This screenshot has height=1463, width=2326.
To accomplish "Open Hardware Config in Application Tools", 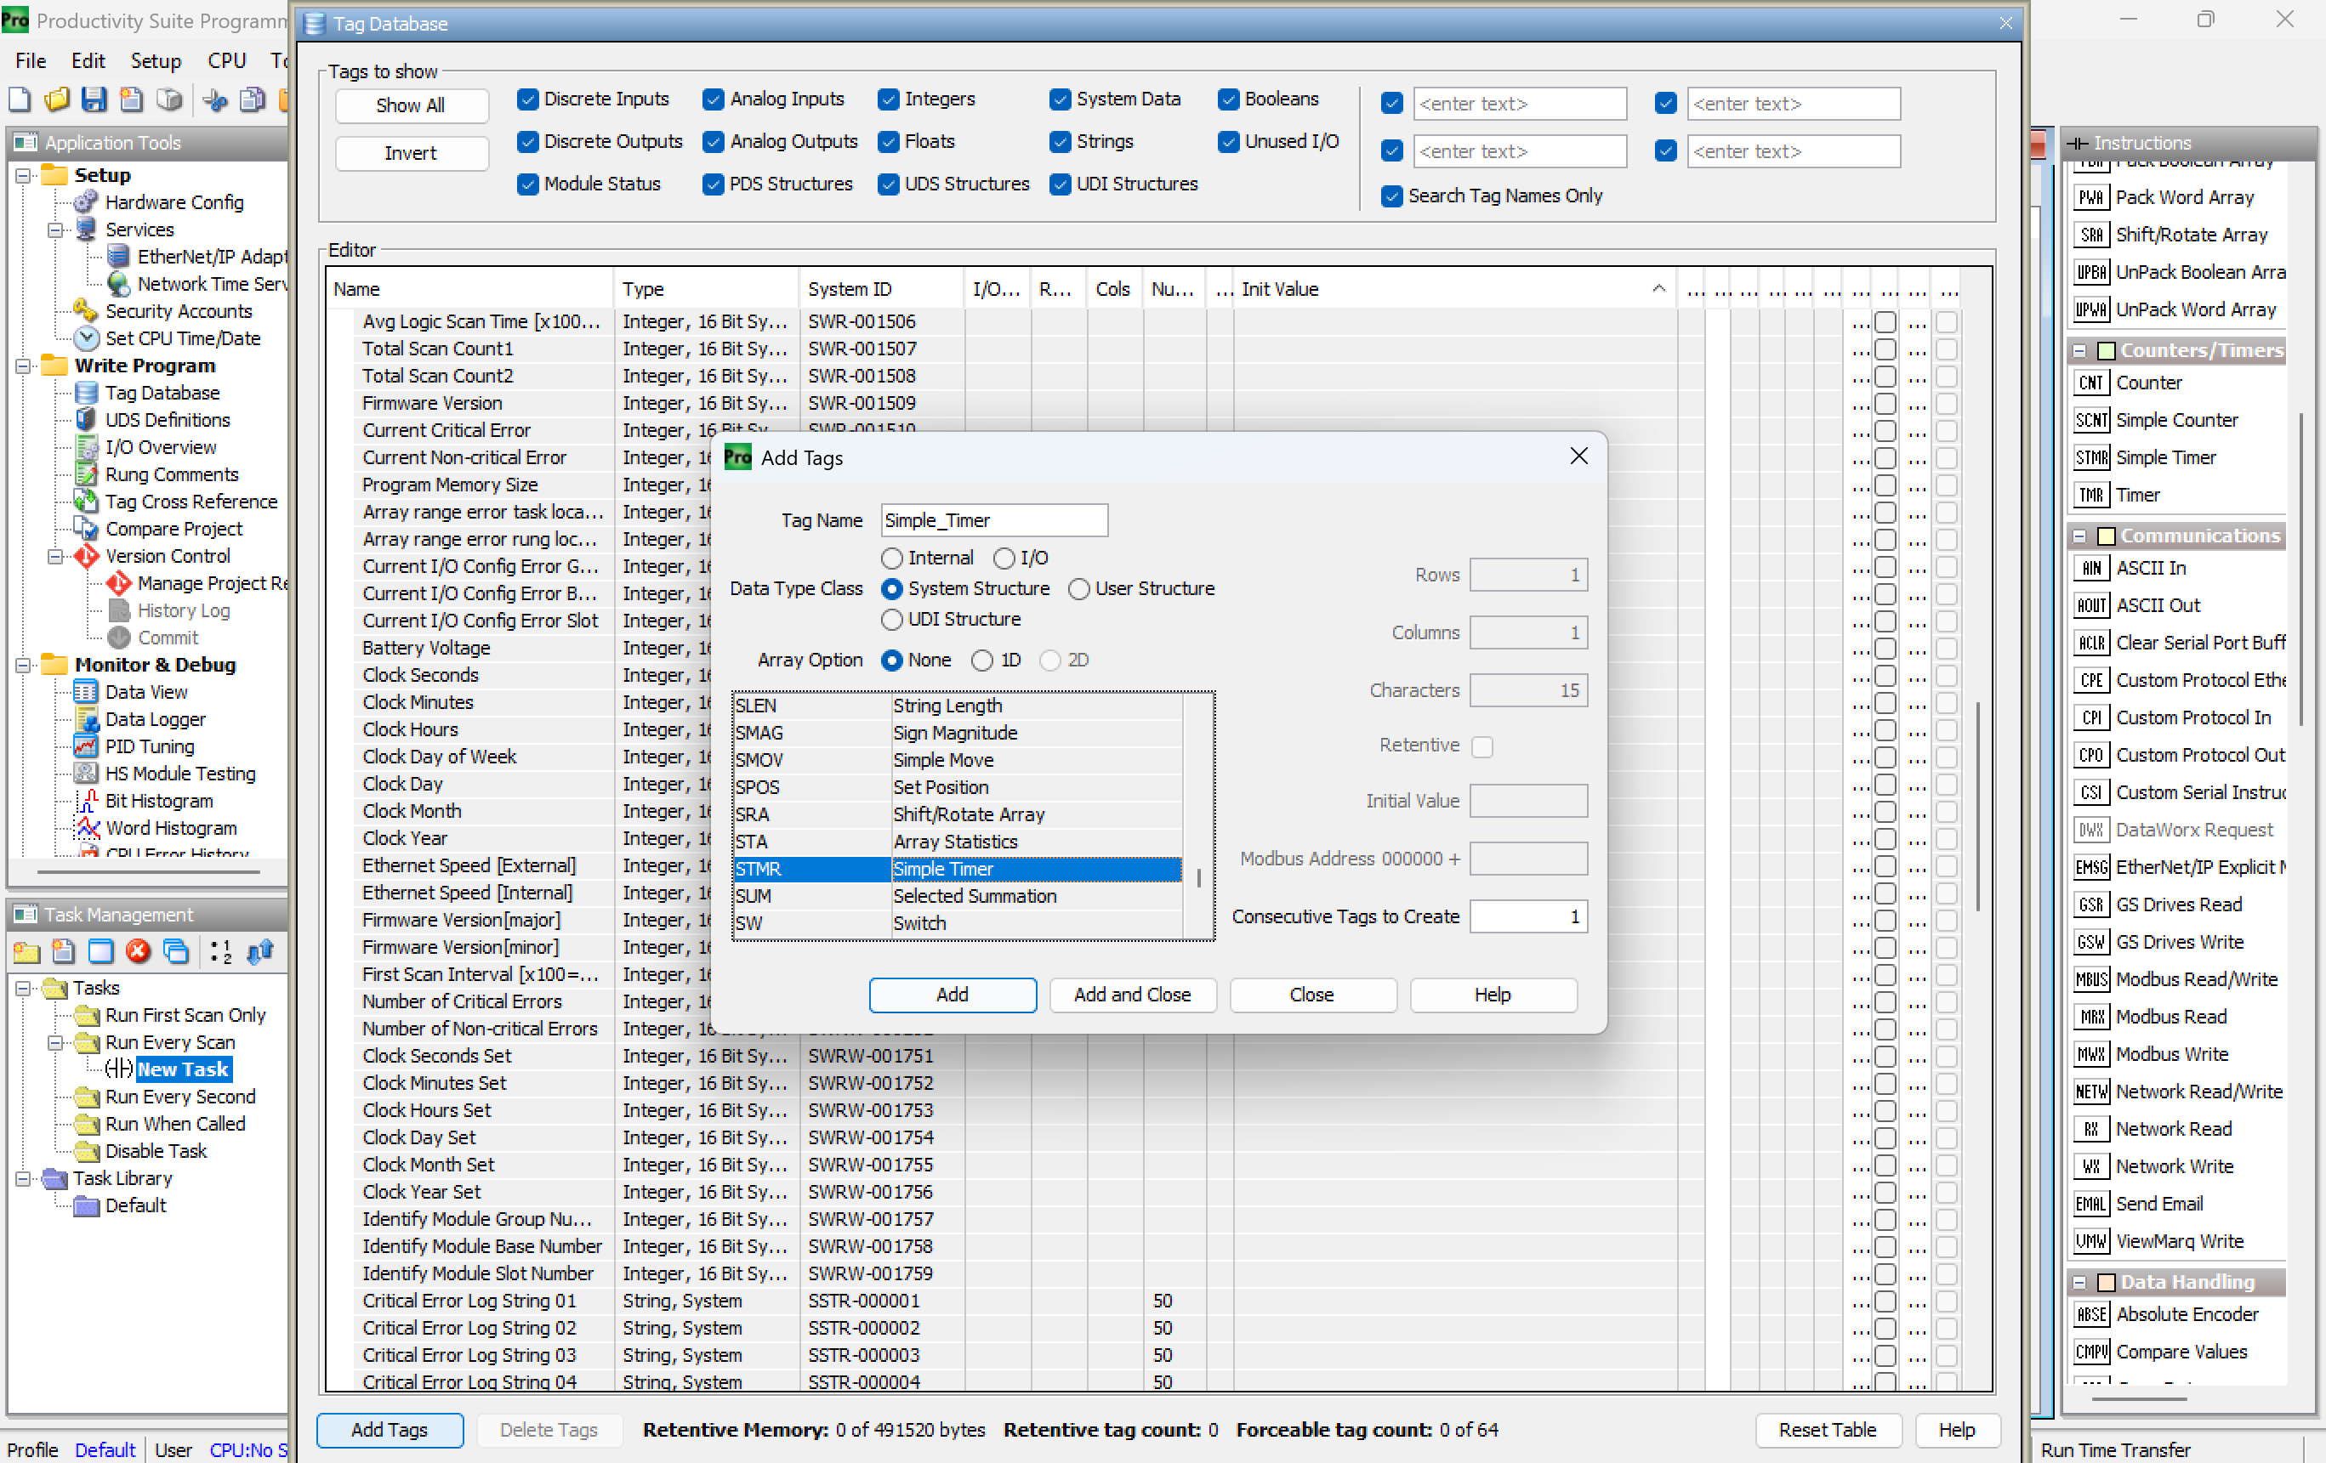I will click(x=173, y=201).
